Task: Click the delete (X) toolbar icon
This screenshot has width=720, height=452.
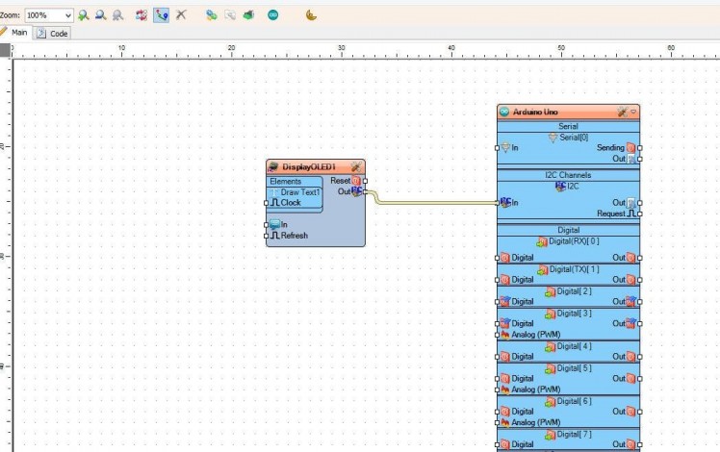Action: pyautogui.click(x=180, y=15)
